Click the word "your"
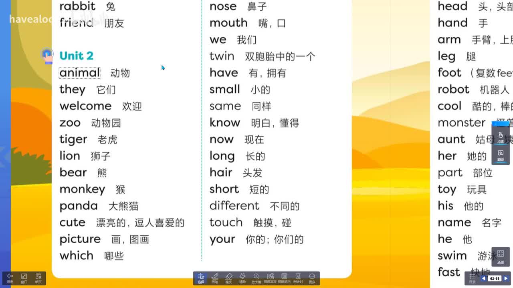The image size is (513, 288). point(222,239)
